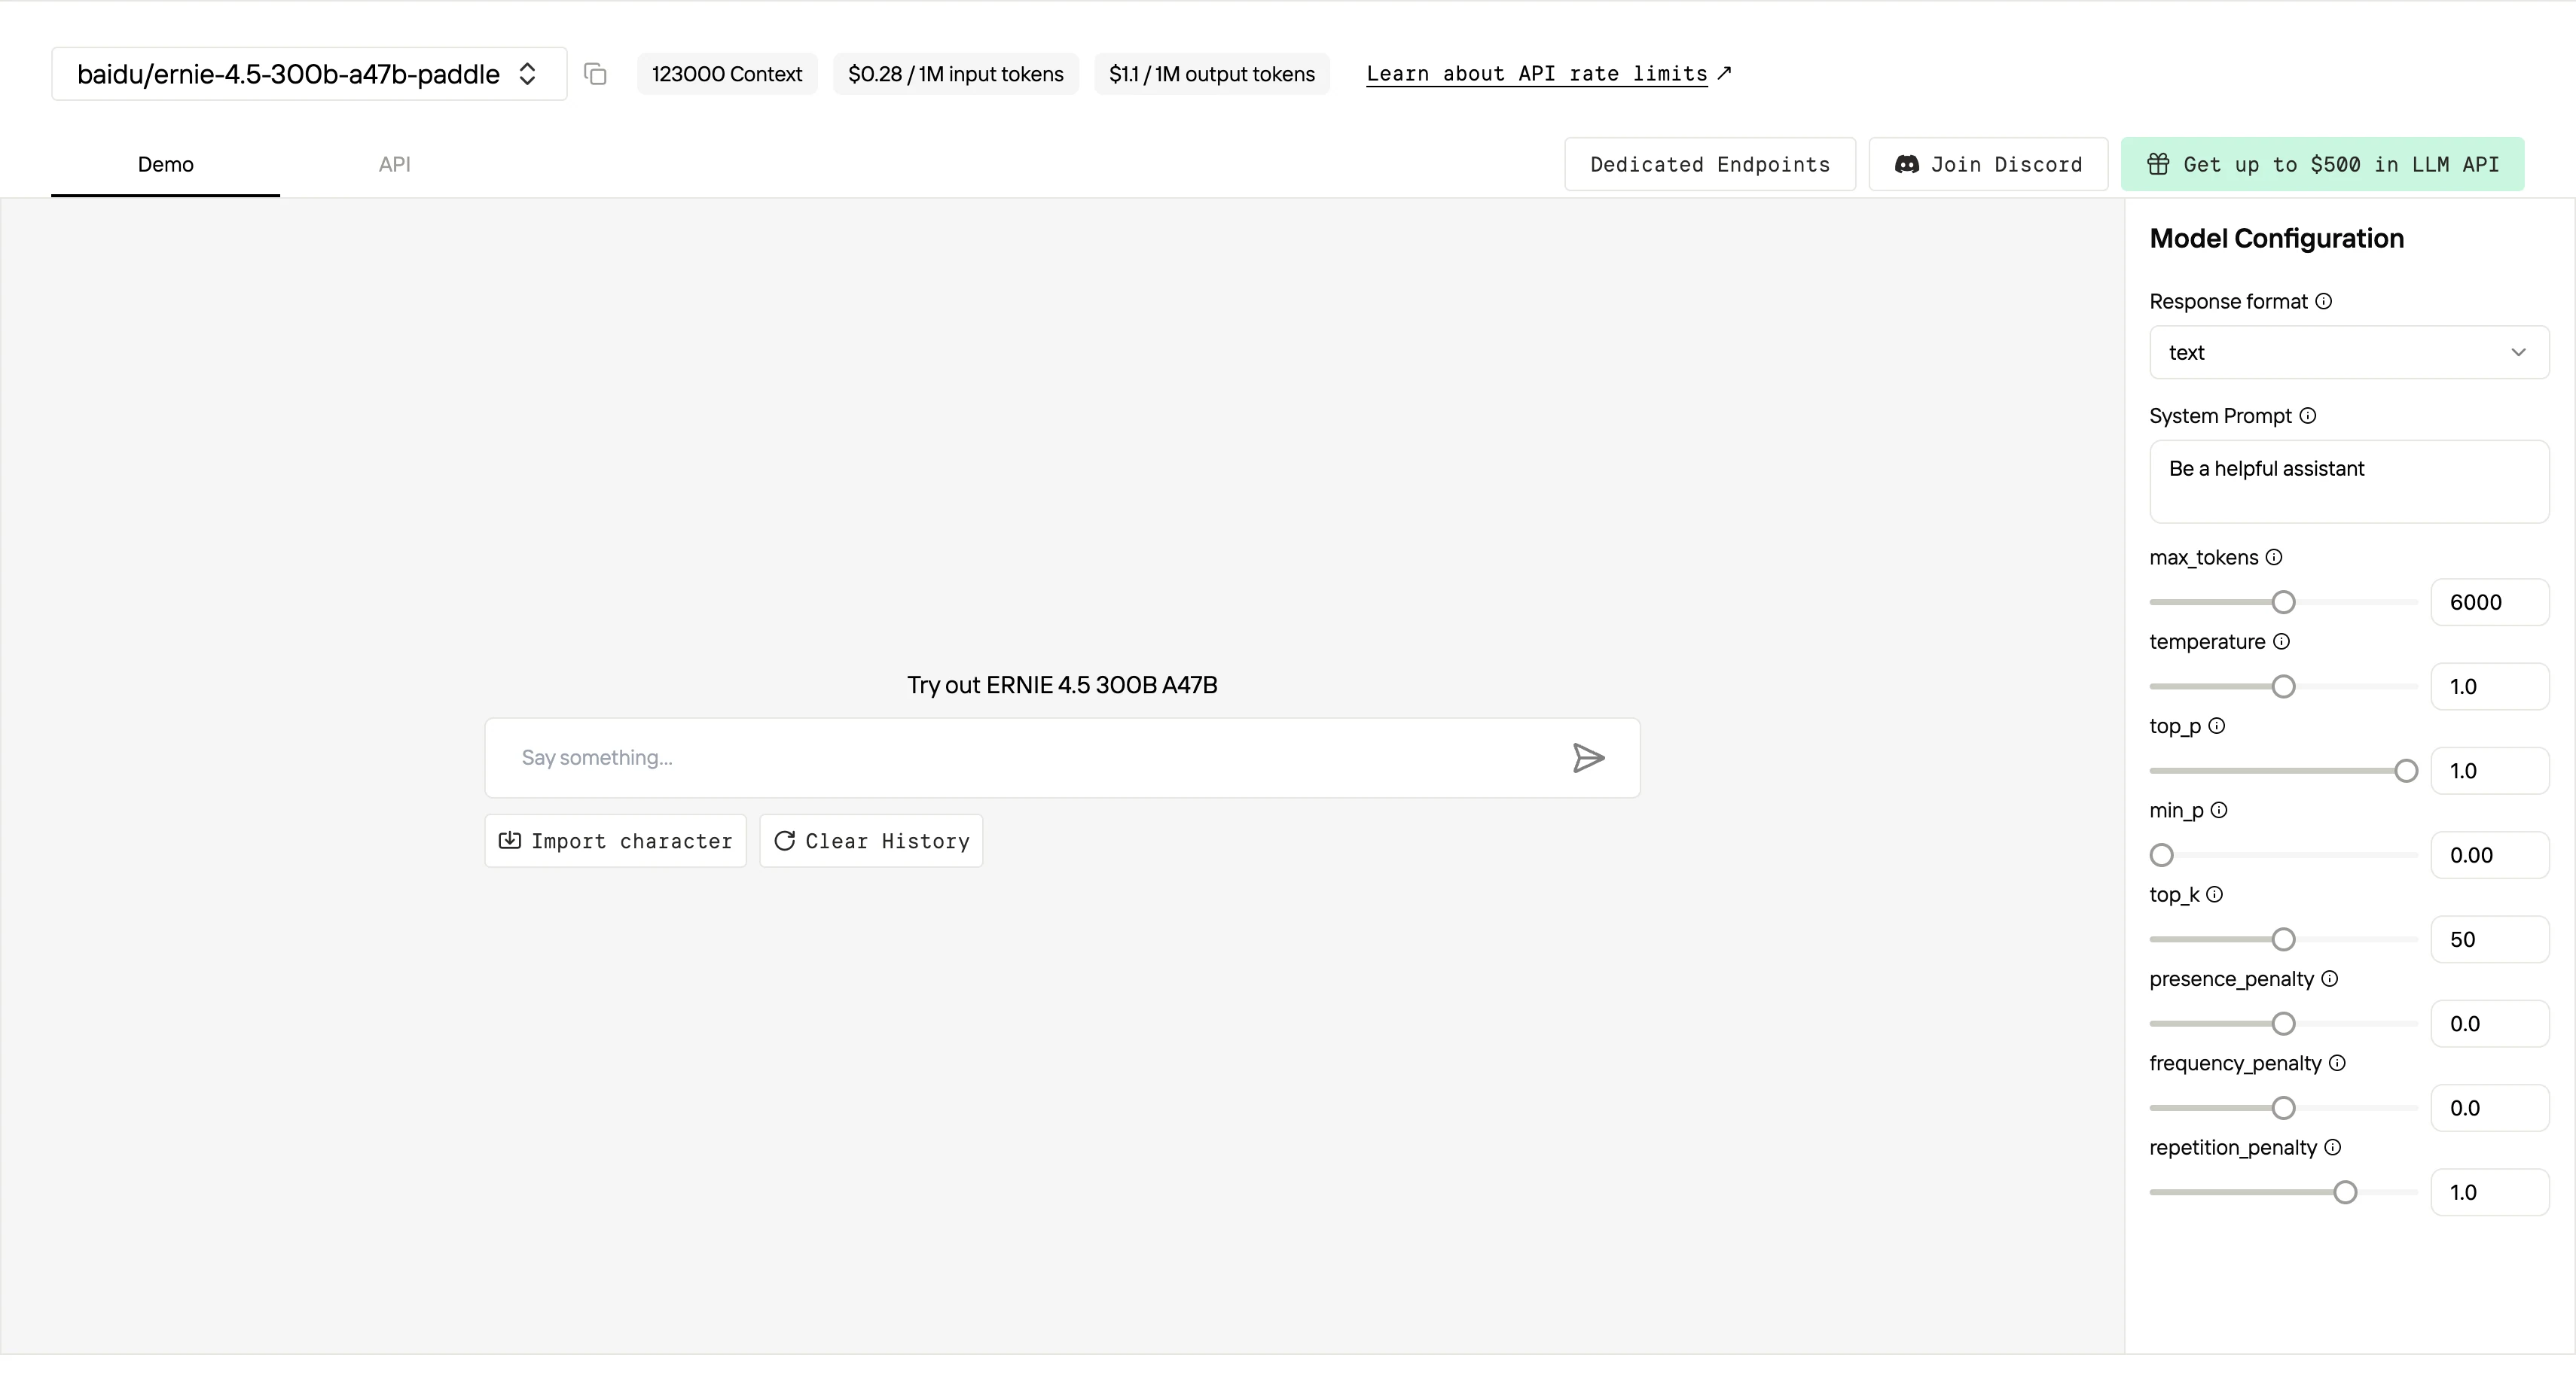Edit the repetition_penalty value field
Image resolution: width=2576 pixels, height=1397 pixels.
pyautogui.click(x=2490, y=1192)
